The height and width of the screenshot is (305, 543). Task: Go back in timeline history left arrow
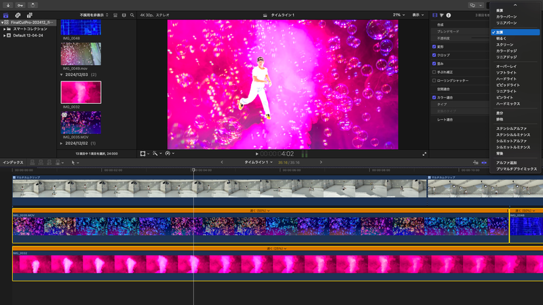(x=222, y=162)
